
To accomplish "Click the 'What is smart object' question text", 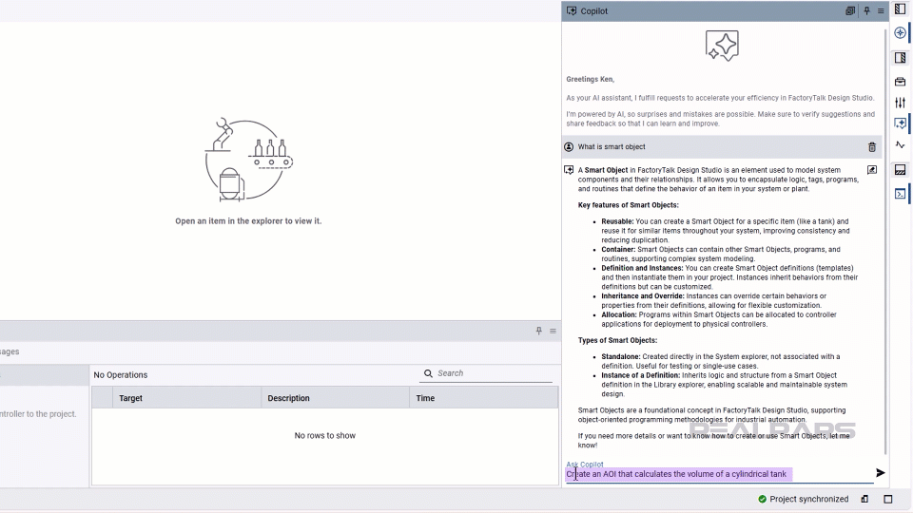I will 612,147.
